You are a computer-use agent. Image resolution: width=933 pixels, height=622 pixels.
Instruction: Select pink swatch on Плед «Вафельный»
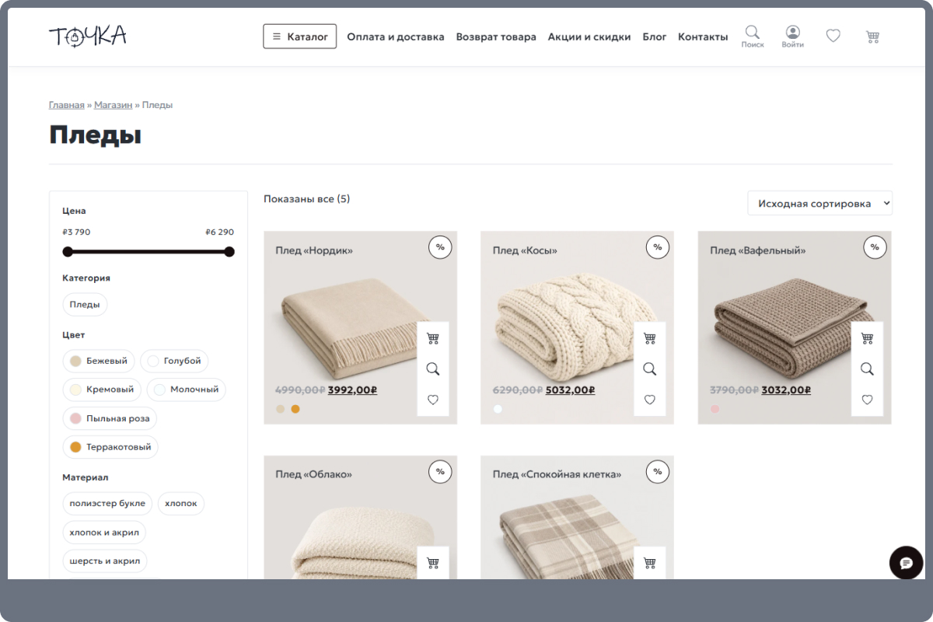(x=715, y=409)
